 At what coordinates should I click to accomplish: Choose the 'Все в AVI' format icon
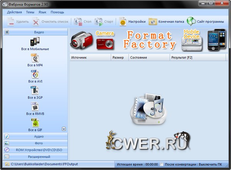point(35,74)
